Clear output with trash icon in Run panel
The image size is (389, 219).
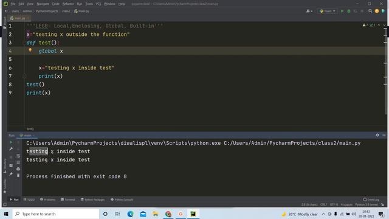coord(18,176)
